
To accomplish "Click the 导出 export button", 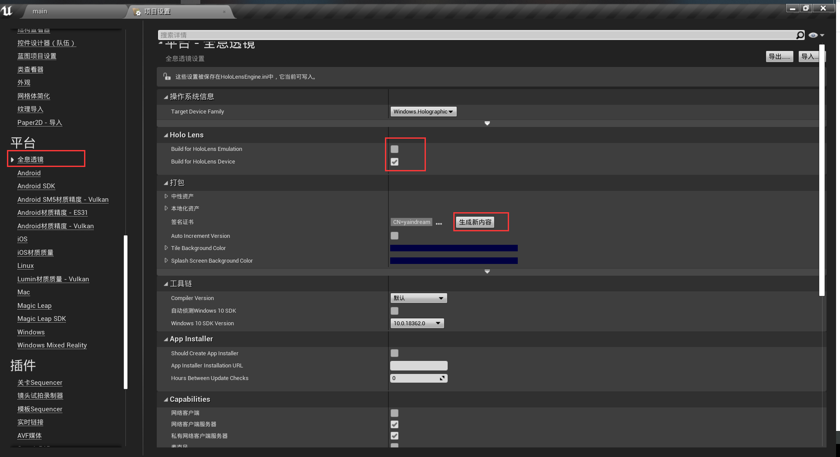I will 779,57.
